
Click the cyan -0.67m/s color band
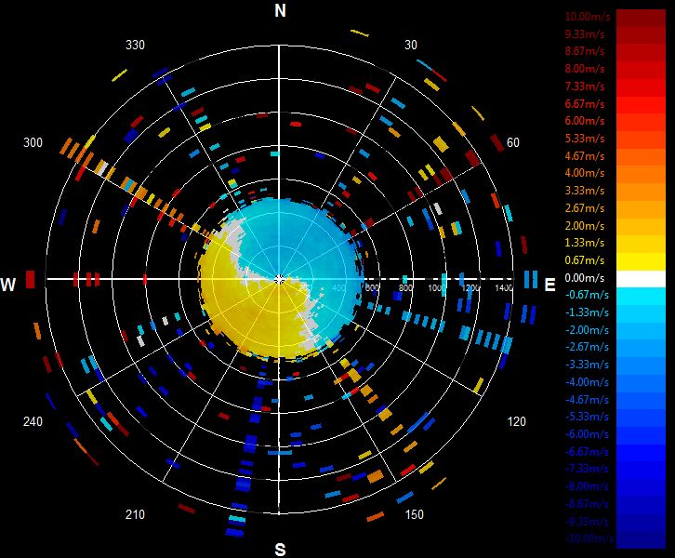(641, 297)
